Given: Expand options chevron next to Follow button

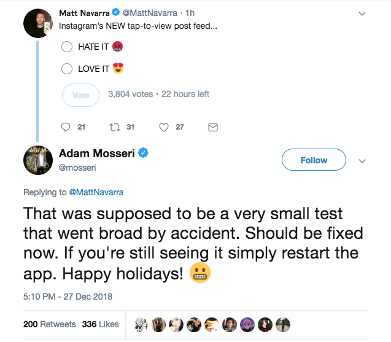Looking at the screenshot, I should pyautogui.click(x=362, y=161).
